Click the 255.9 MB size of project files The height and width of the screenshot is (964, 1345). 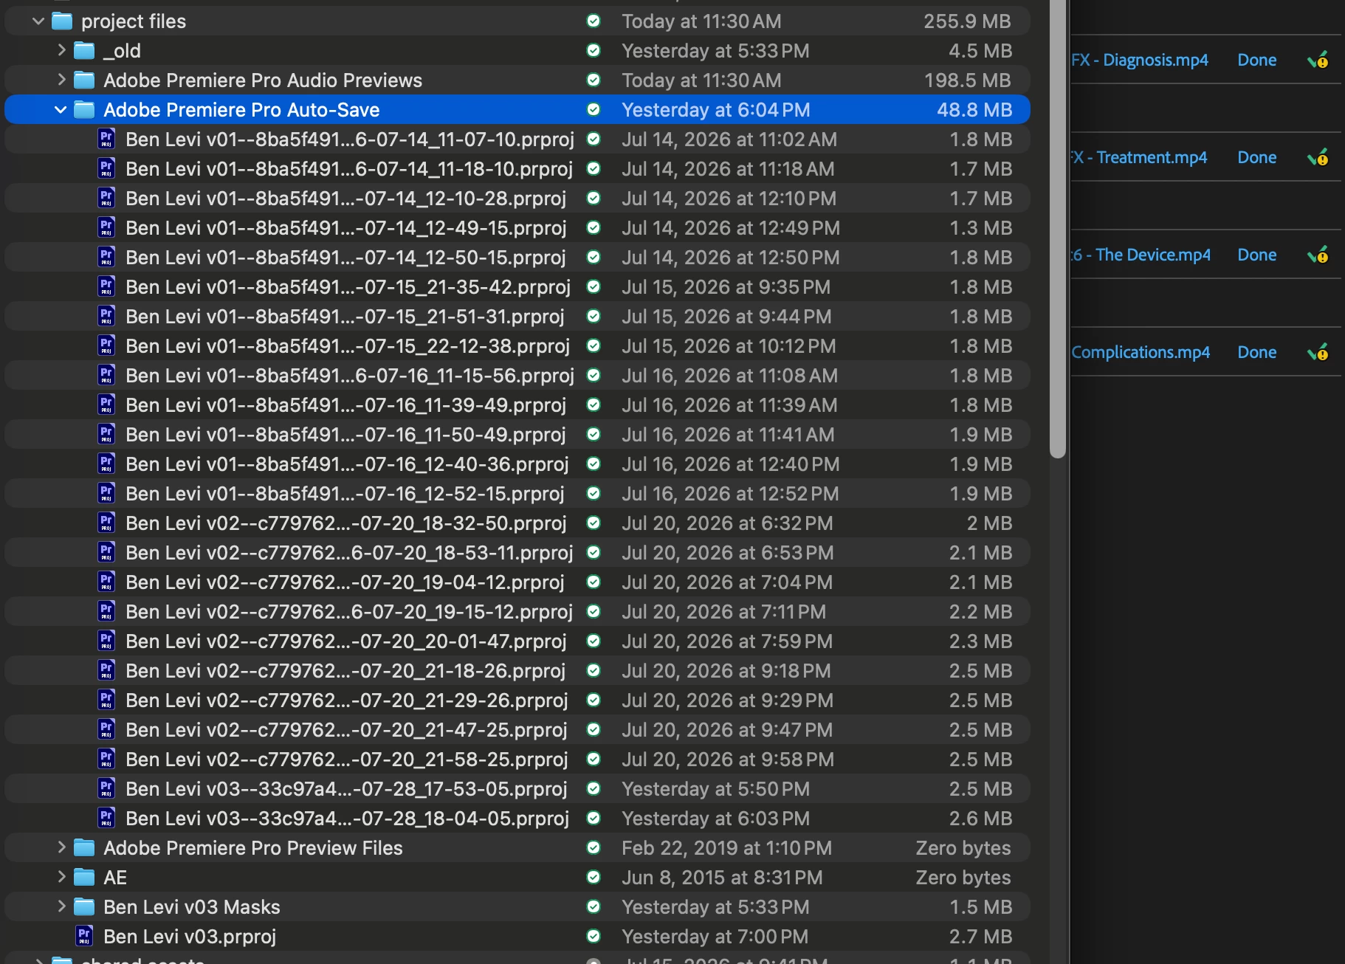(967, 21)
